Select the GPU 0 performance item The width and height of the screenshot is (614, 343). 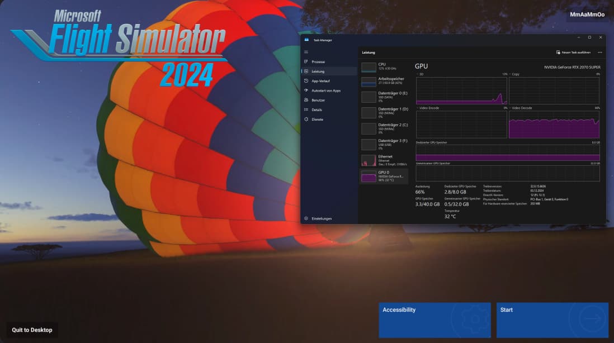pos(384,177)
